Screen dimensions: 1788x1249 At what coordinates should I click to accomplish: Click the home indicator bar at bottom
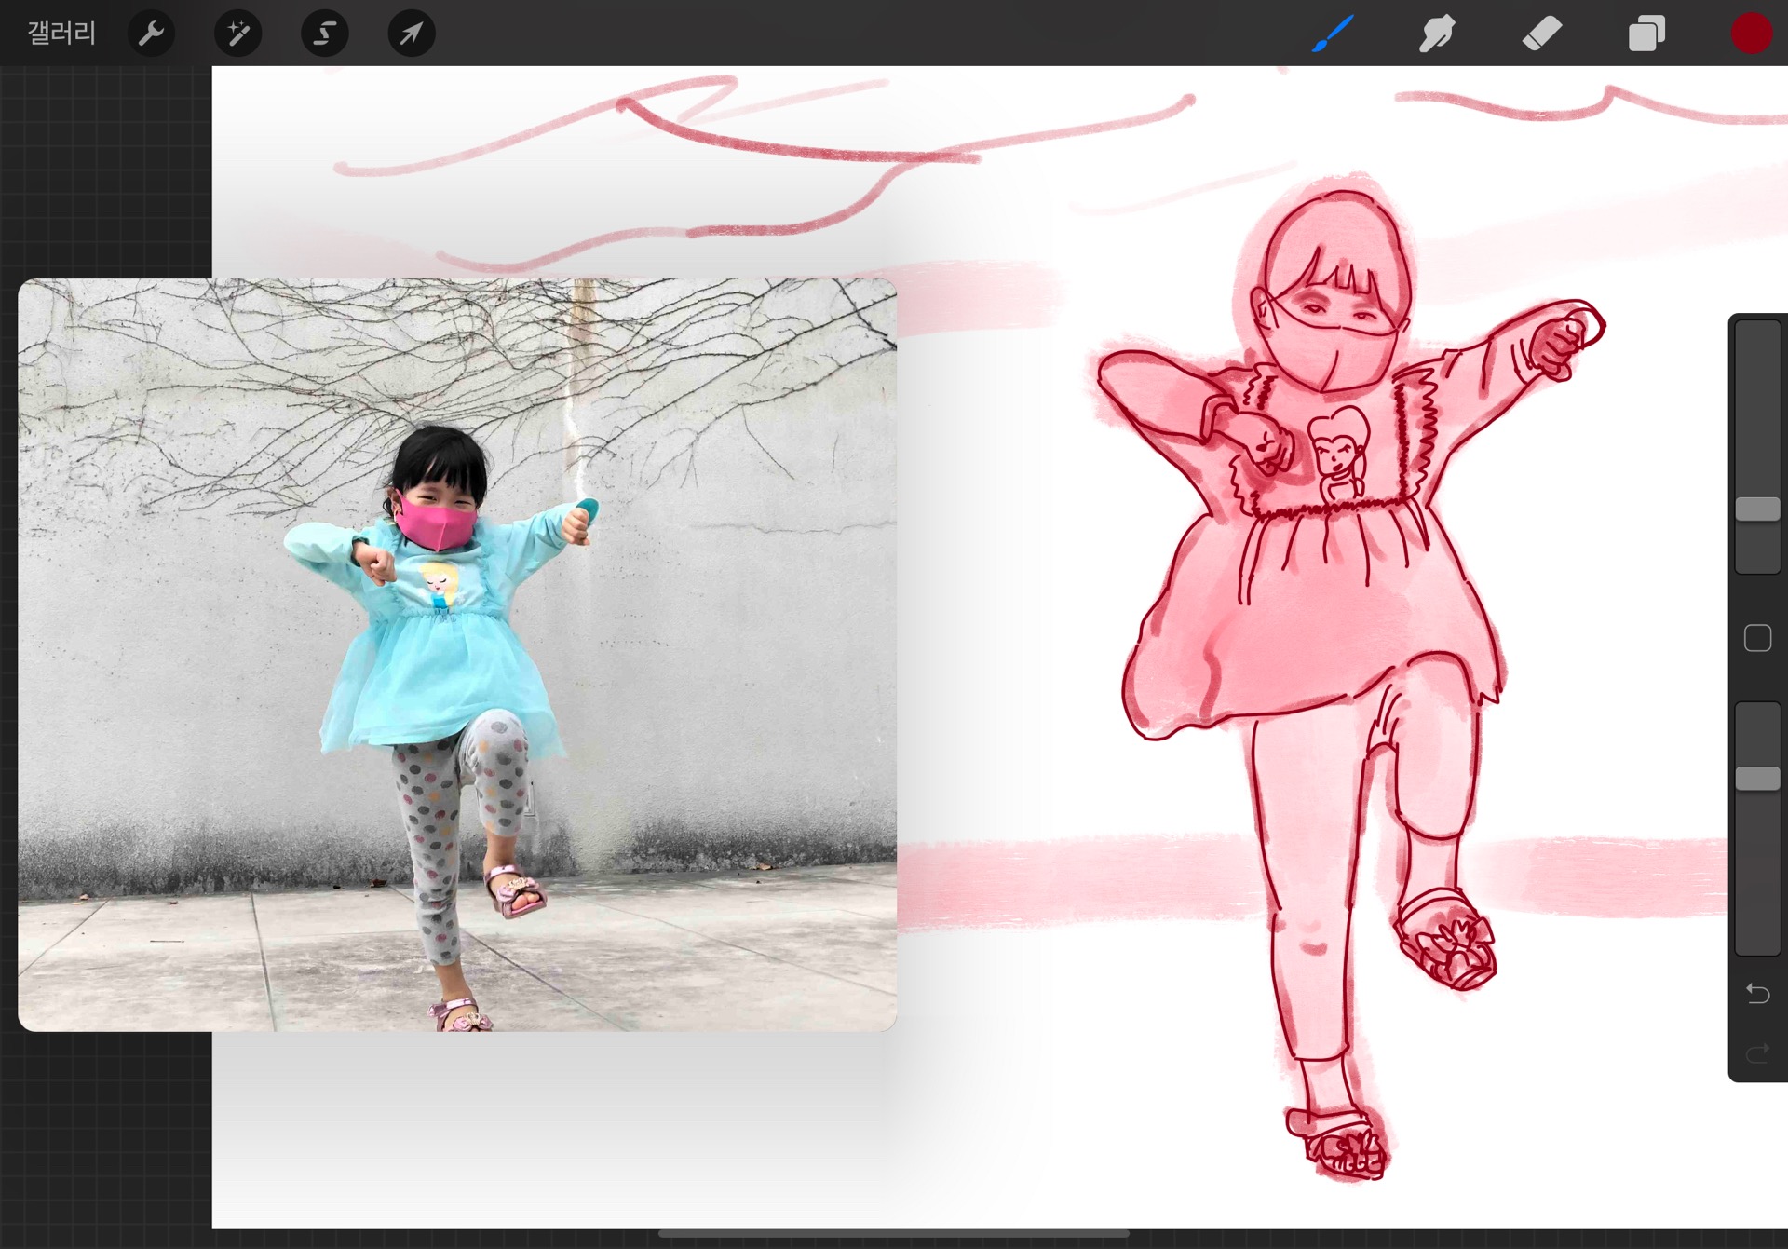coord(893,1234)
